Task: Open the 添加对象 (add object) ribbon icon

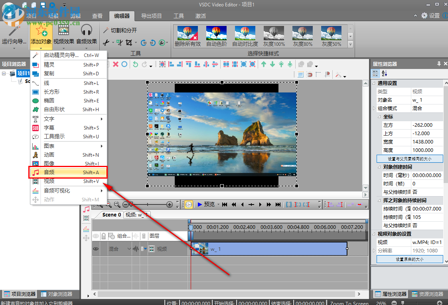Action: tap(41, 36)
